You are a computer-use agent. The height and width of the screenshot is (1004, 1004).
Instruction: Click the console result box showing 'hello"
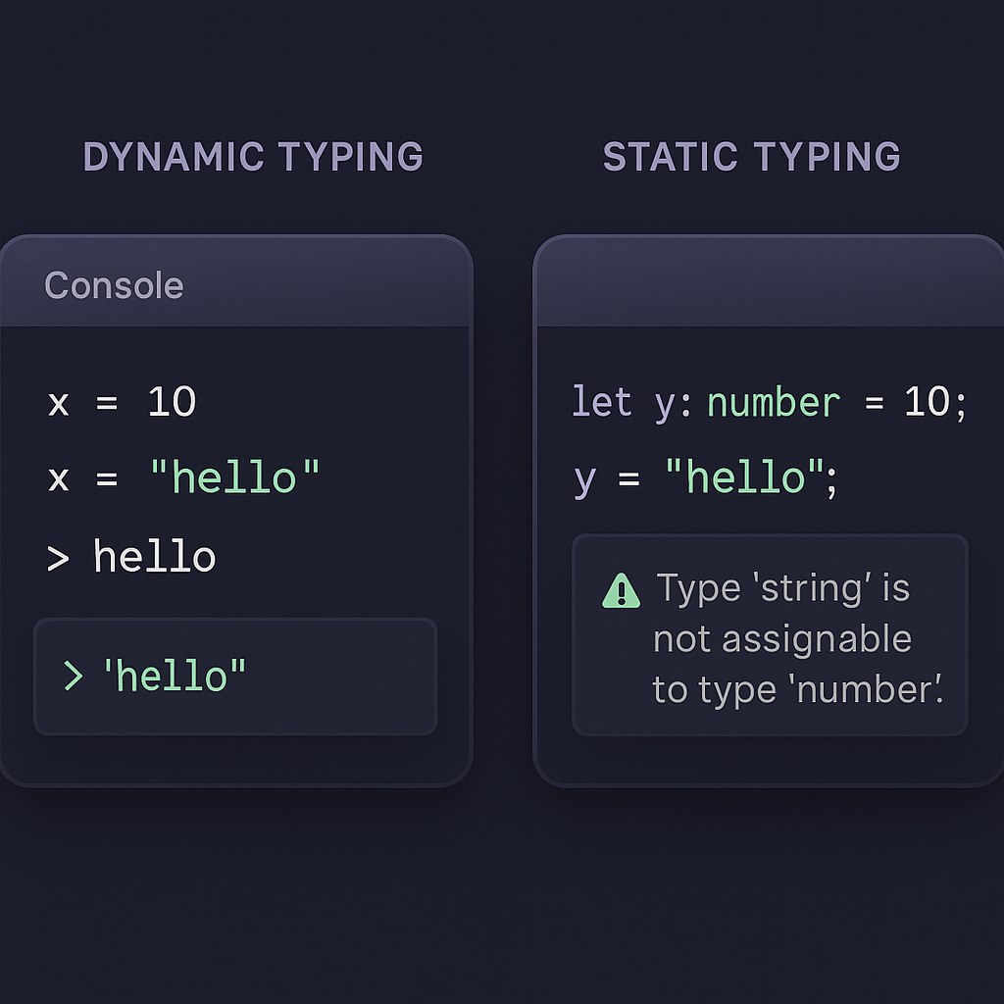pyautogui.click(x=235, y=677)
